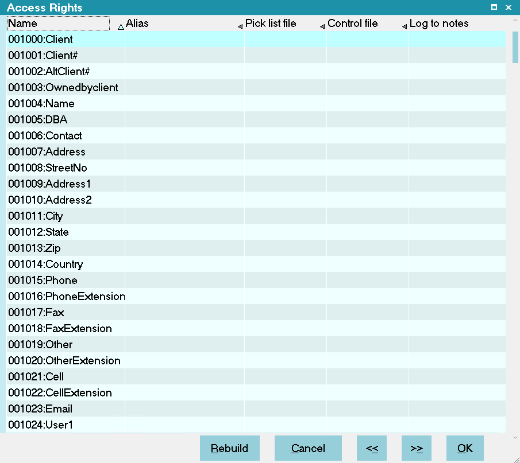The image size is (520, 463).
Task: Select row 001022:CellExtension
Action: click(256, 392)
